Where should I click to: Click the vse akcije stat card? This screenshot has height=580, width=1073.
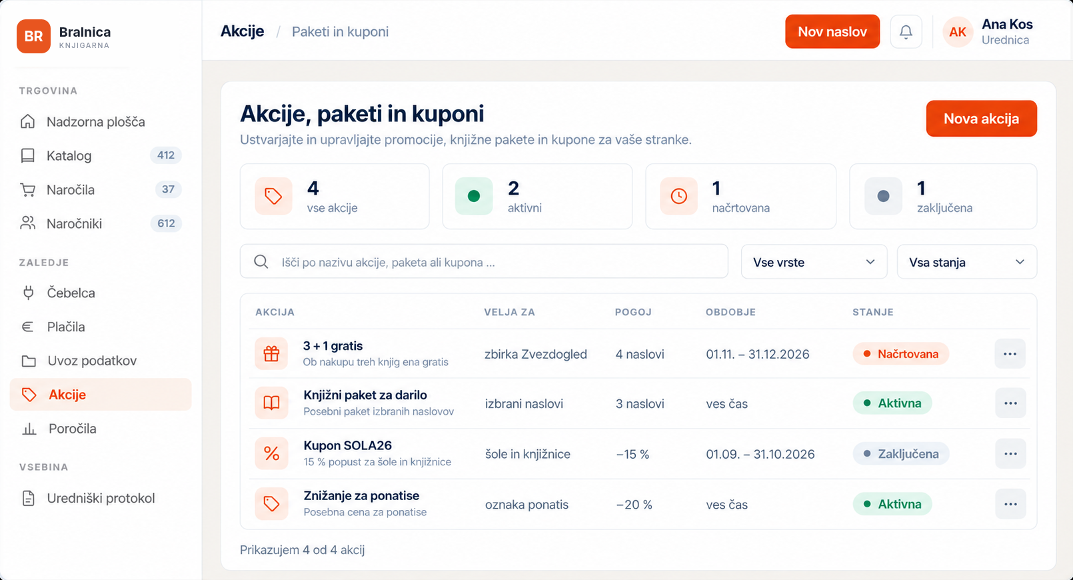click(335, 197)
